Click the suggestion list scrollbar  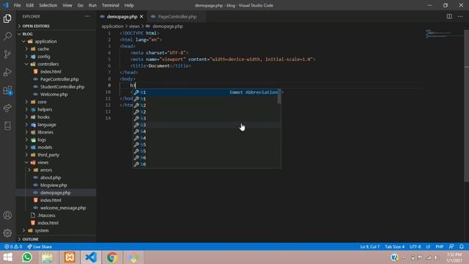pos(279,97)
